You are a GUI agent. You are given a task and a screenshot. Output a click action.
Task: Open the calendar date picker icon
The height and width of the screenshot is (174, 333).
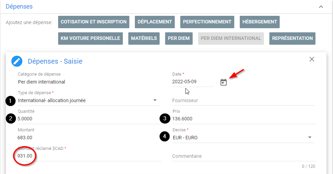[x=223, y=82]
